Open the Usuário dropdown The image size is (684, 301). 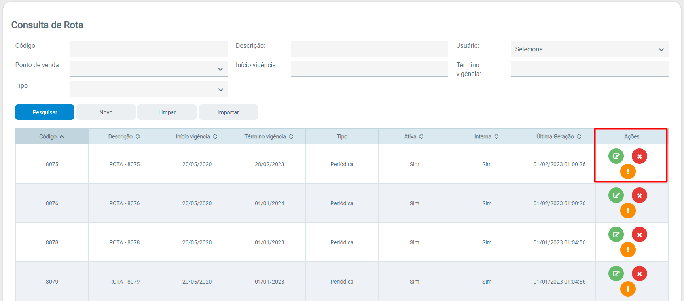pos(589,49)
